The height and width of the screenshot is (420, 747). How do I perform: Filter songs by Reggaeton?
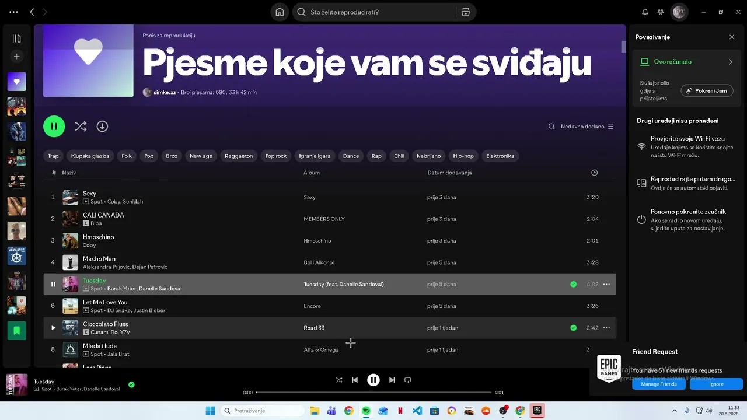(x=239, y=156)
